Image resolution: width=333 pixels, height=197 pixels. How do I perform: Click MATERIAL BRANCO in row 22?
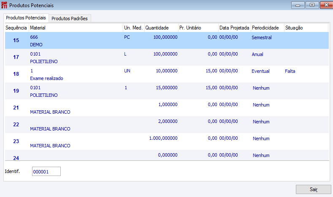point(50,129)
